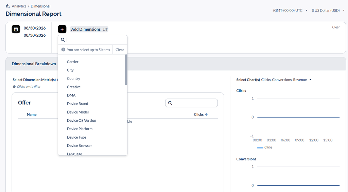The image size is (348, 192).
Task: Click the info icon next to Click row to filter
Action: [x=14, y=87]
